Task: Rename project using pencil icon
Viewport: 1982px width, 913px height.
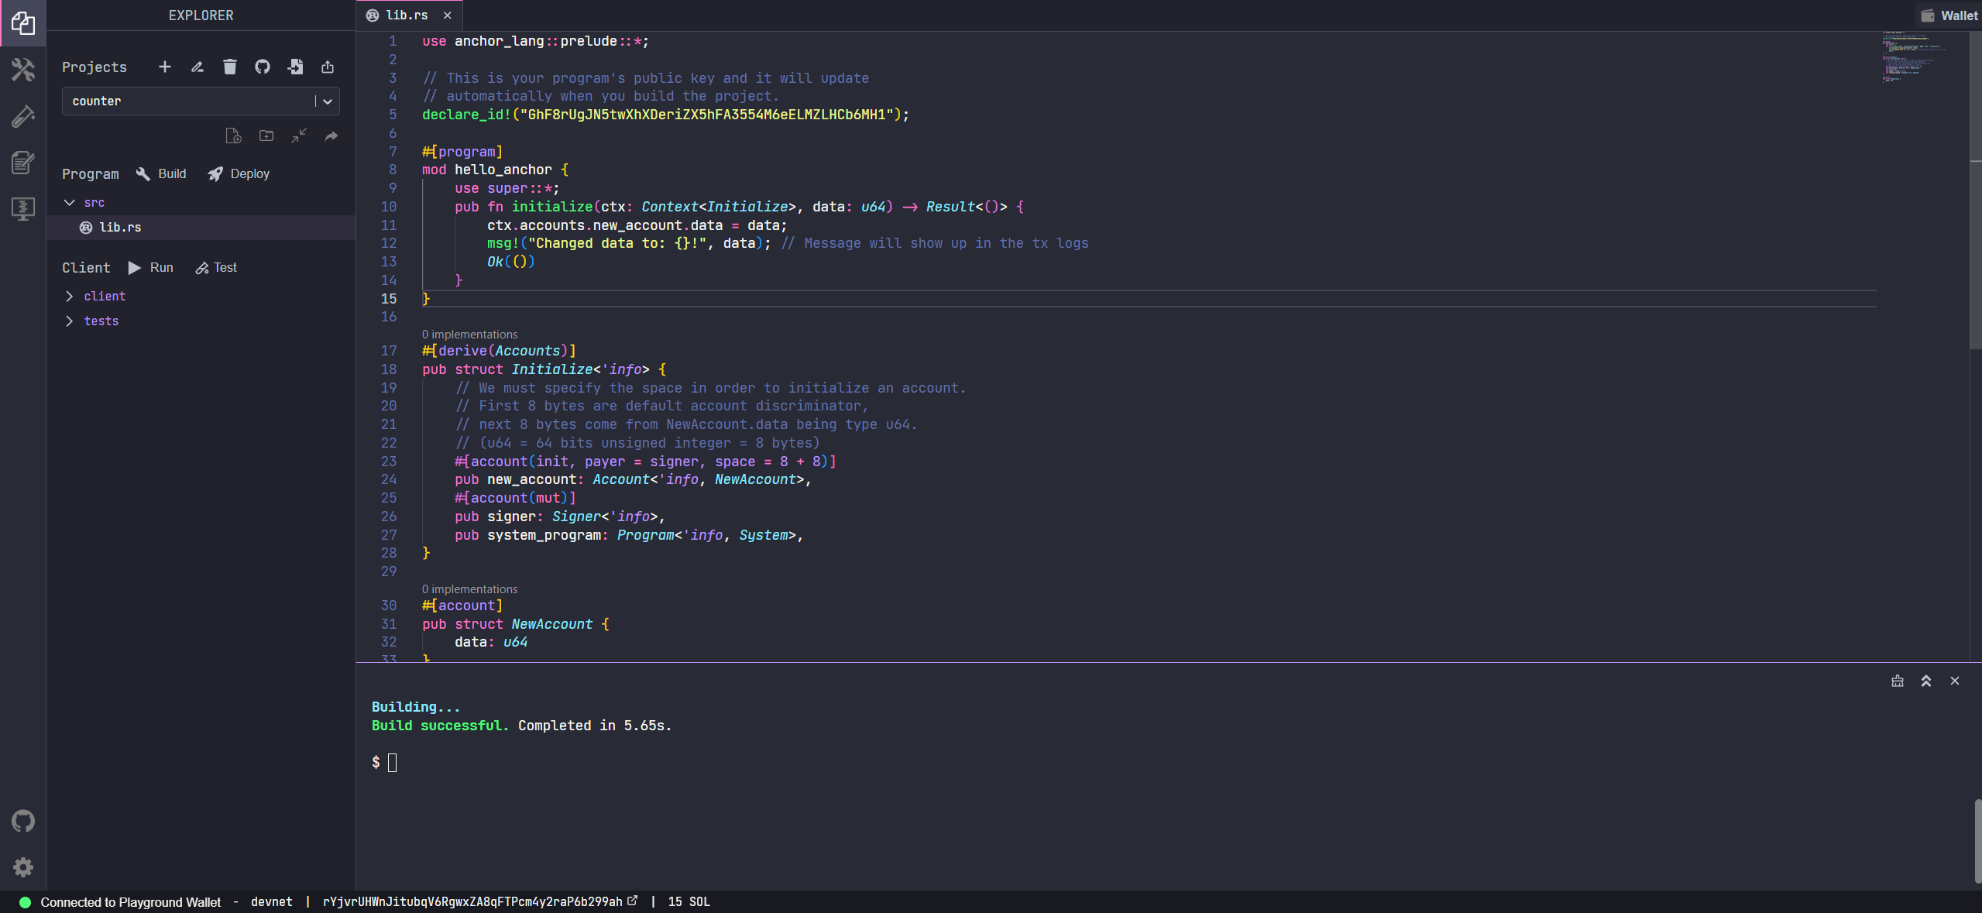Action: (x=198, y=67)
